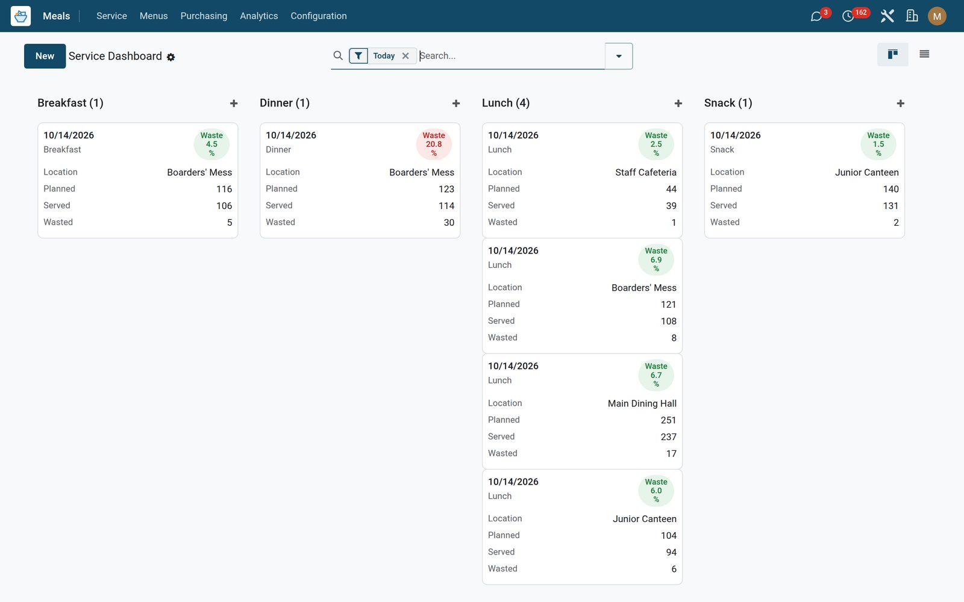
Task: Click the filter funnel icon
Action: (358, 56)
